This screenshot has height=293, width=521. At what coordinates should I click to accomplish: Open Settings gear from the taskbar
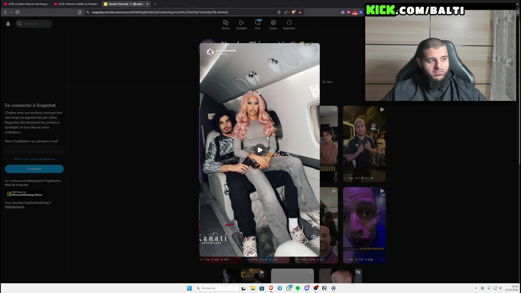click(333, 288)
